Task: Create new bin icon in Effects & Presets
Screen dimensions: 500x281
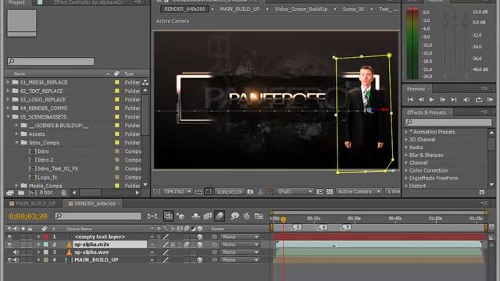Action: (x=482, y=192)
